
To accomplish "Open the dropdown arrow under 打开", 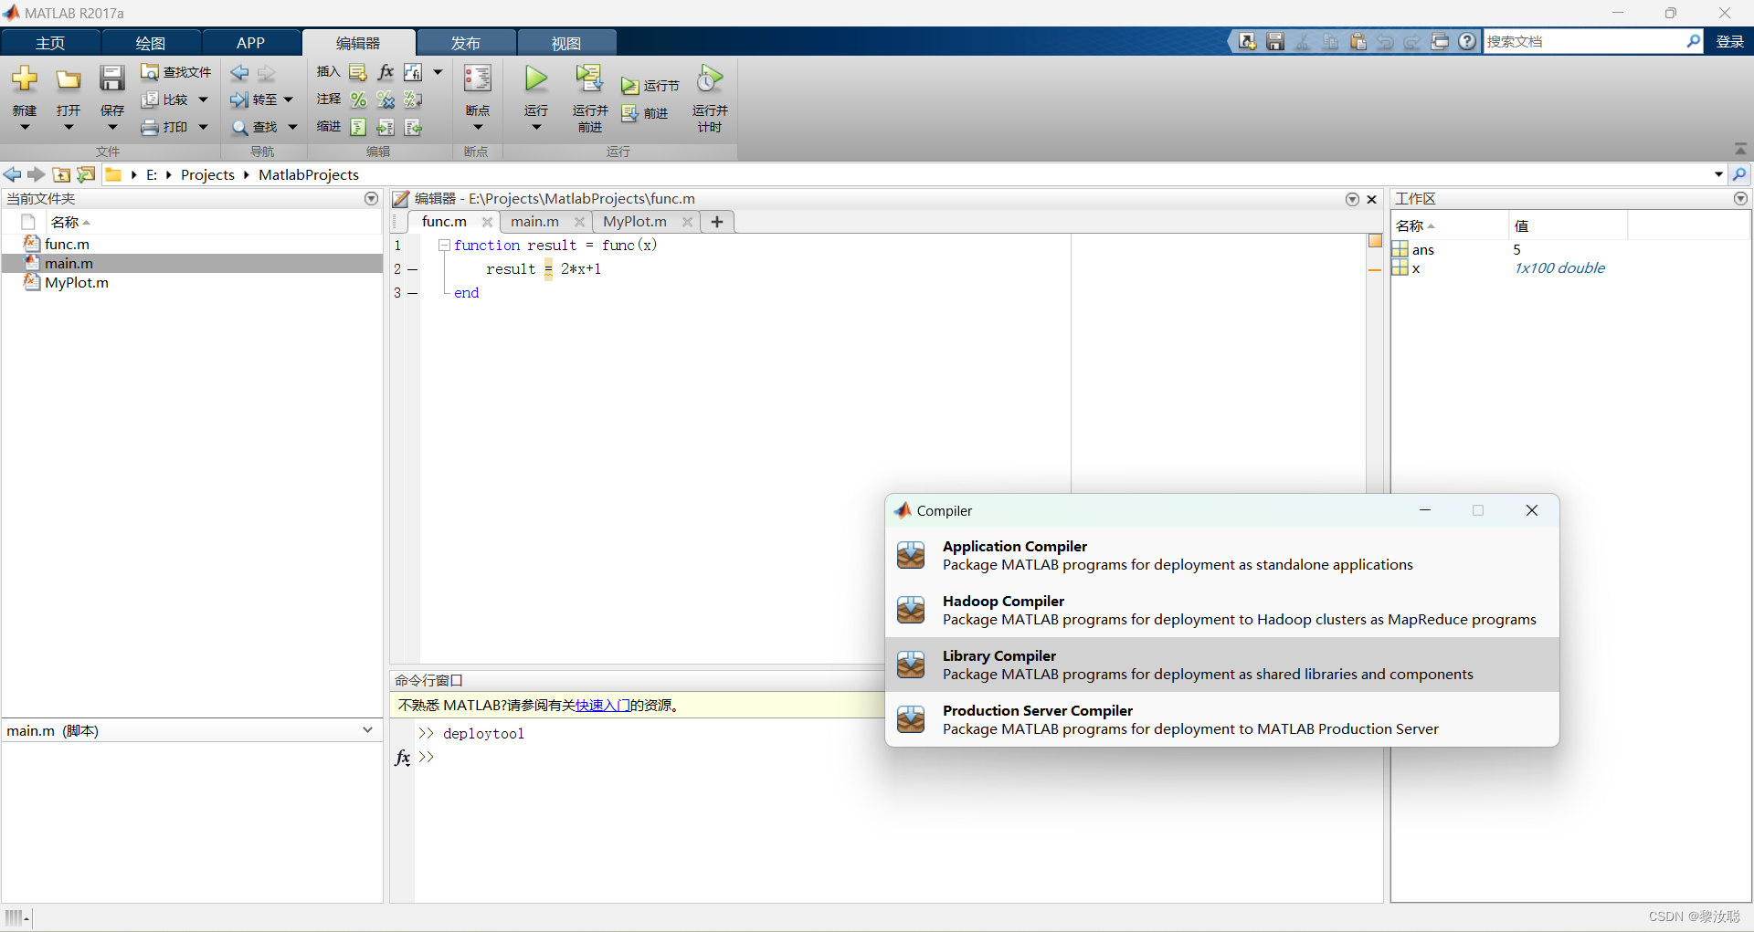I will [x=69, y=128].
